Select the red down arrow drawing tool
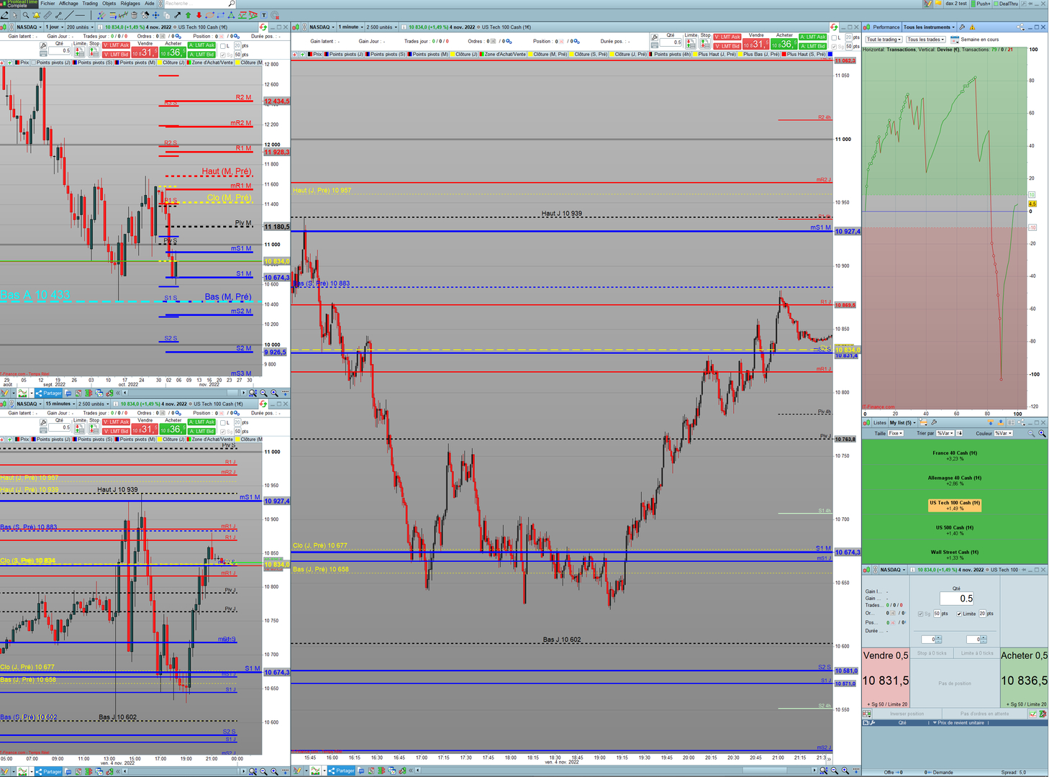This screenshot has width=1049, height=777. pos(199,14)
